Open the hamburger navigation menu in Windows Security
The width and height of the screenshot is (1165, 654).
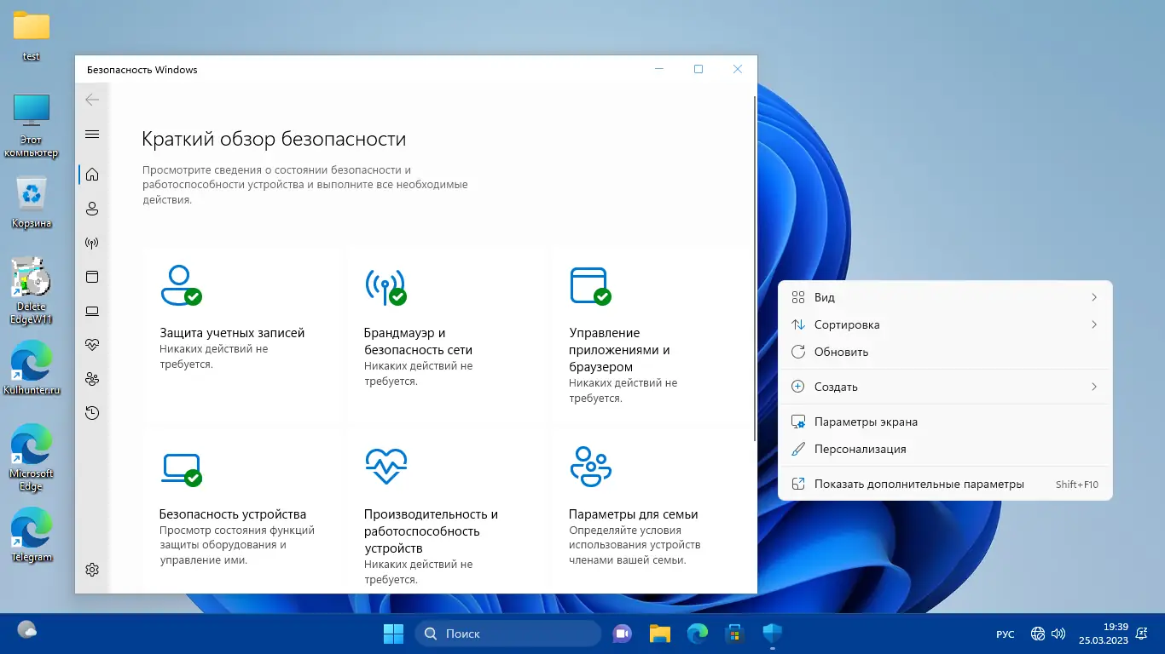92,135
